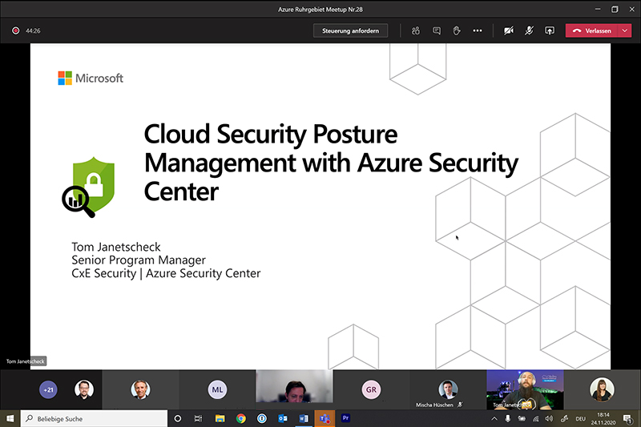641x427 pixels.
Task: Open the more actions menu
Action: tap(477, 30)
